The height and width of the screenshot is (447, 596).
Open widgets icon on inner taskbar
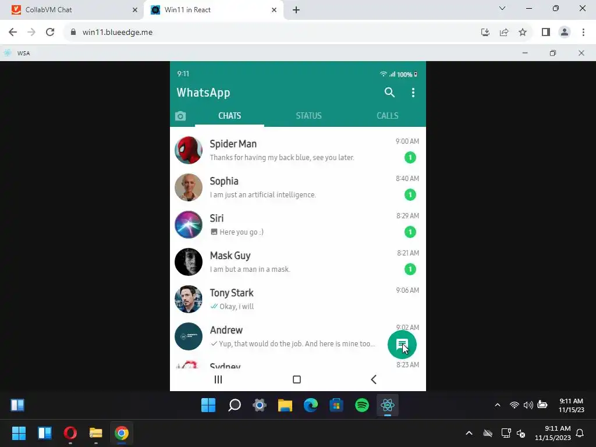coord(17,405)
